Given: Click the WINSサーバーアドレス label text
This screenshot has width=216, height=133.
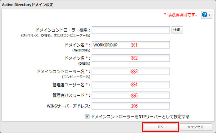Looking at the screenshot, I should coord(68,106).
